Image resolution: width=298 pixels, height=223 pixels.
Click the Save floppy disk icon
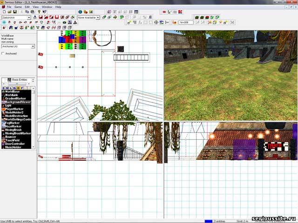[x=15, y=12]
